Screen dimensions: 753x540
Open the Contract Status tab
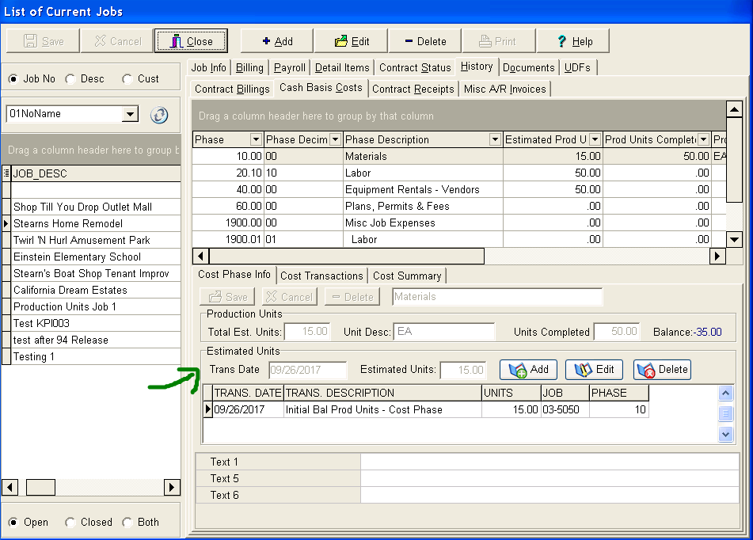click(415, 68)
